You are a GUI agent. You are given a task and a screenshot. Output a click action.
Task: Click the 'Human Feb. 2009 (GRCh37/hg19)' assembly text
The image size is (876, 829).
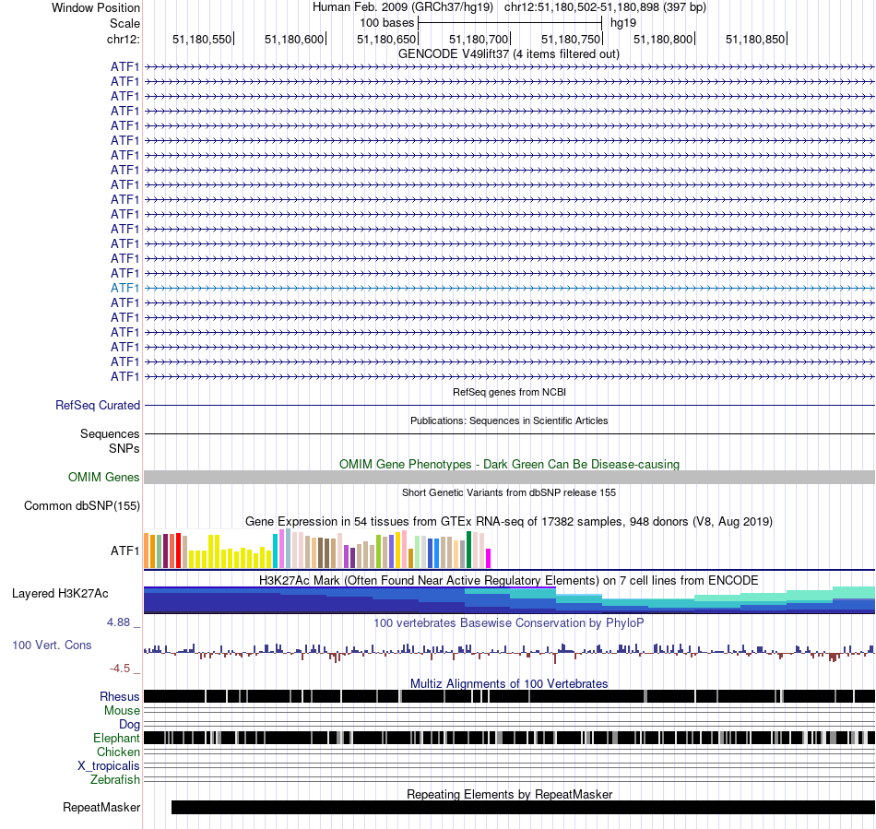(x=402, y=7)
